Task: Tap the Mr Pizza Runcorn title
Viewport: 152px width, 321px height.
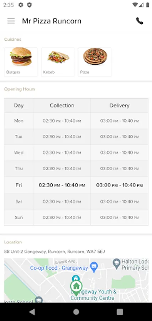Action: [x=52, y=21]
